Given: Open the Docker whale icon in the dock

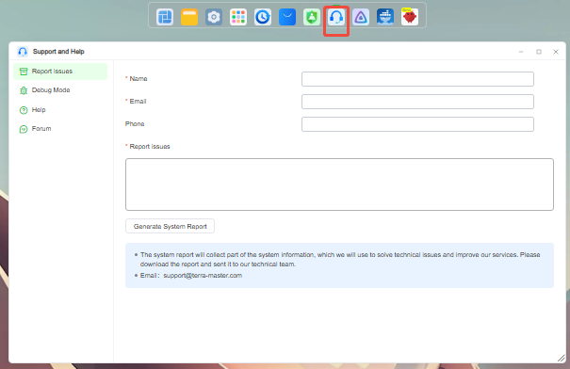Looking at the screenshot, I should tap(385, 17).
